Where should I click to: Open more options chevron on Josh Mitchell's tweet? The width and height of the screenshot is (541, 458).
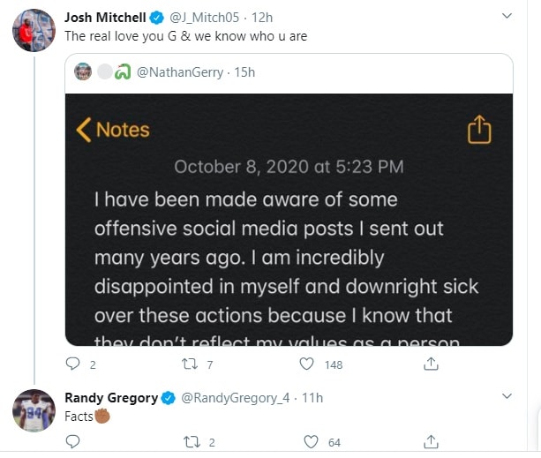coord(507,16)
